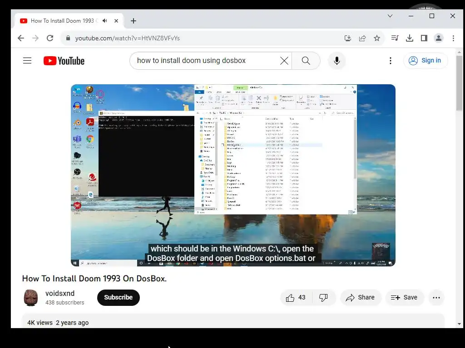Open tab search chevron dropdown

coord(390,16)
